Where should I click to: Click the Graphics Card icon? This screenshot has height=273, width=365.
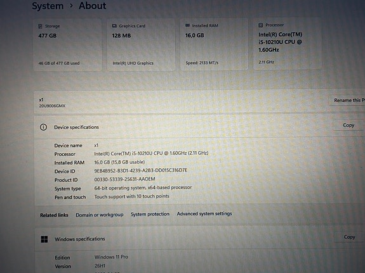(114, 26)
